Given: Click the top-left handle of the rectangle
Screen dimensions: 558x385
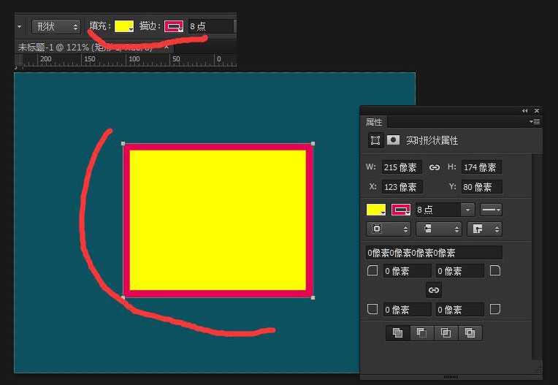Looking at the screenshot, I should [x=123, y=144].
